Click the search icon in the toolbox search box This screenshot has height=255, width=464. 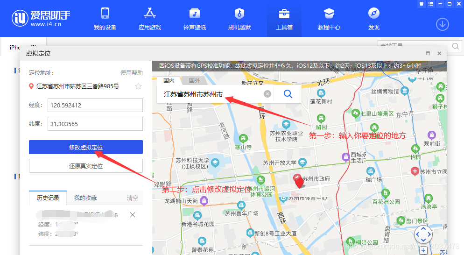click(456, 46)
